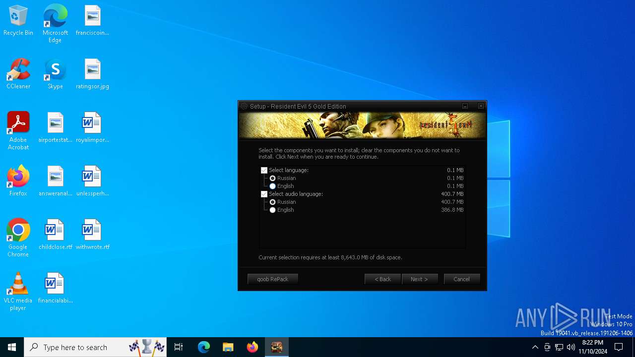Launch CCleaner from the desktop
Viewport: 635px width, 357px height.
tap(18, 74)
